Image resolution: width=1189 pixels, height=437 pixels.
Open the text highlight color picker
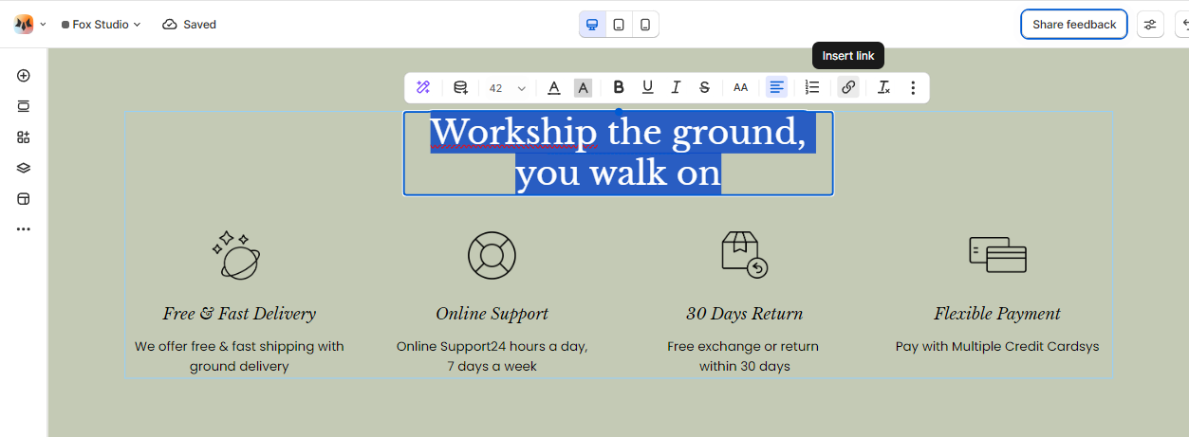point(583,87)
